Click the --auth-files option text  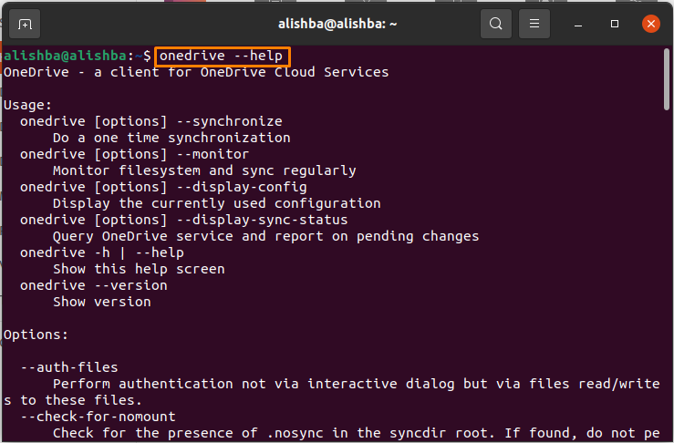[x=68, y=367]
